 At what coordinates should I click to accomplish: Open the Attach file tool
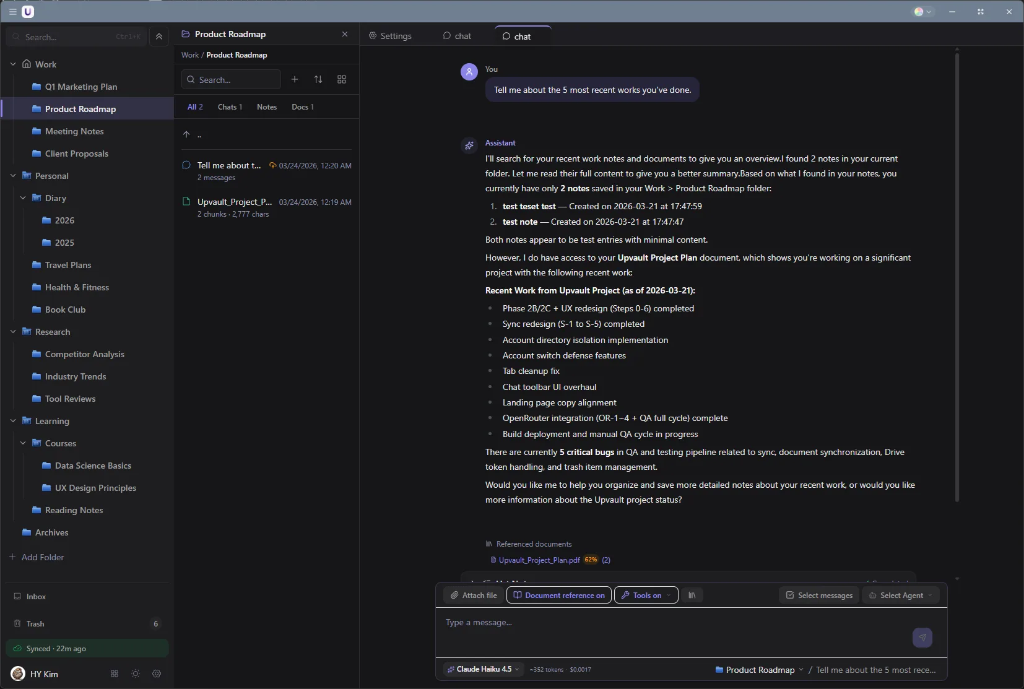click(473, 595)
